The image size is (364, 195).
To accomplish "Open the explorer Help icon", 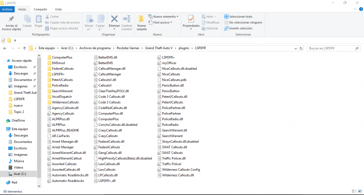I will (361, 9).
